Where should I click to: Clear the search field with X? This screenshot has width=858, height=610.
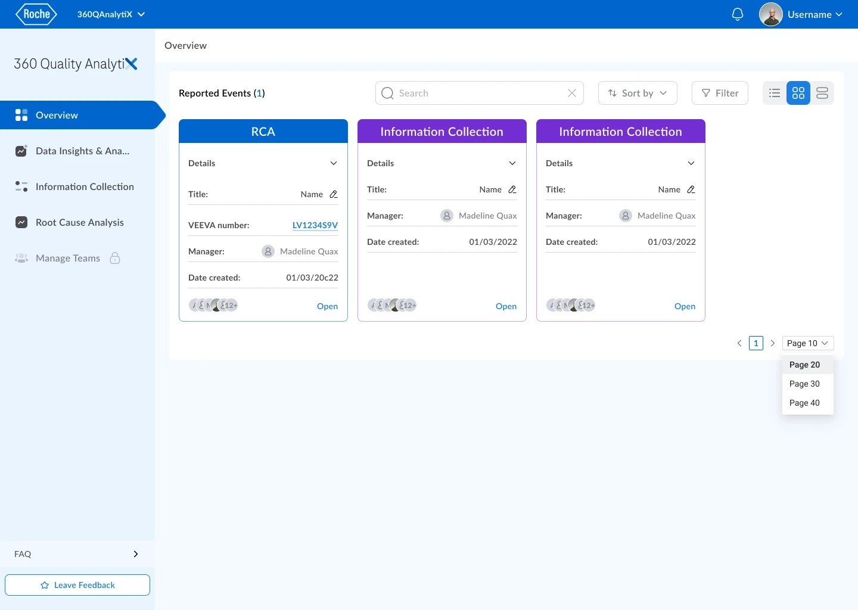(x=572, y=93)
